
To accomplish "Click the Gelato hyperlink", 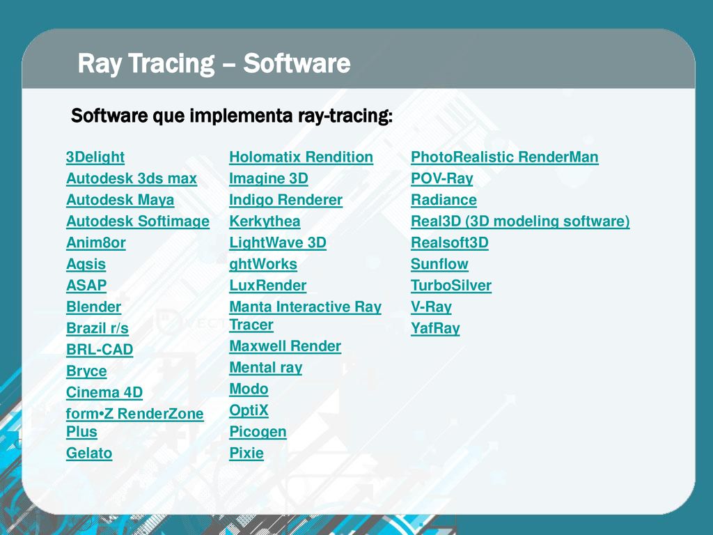I will (89, 453).
